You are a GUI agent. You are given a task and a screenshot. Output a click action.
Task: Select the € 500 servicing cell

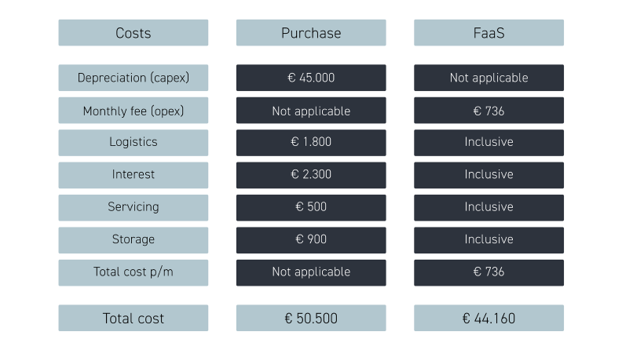click(311, 207)
